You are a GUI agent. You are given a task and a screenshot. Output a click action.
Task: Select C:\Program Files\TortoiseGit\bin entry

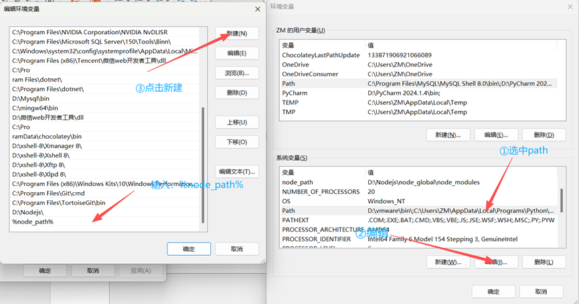(105, 203)
